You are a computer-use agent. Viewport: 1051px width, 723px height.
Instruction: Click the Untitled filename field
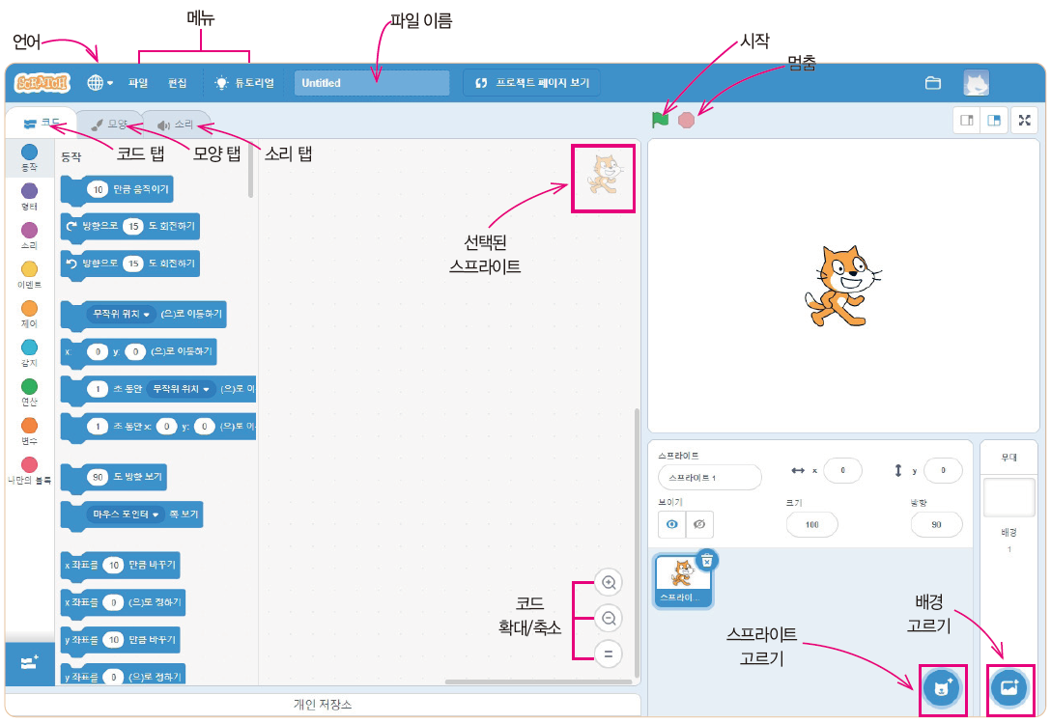pyautogui.click(x=371, y=82)
